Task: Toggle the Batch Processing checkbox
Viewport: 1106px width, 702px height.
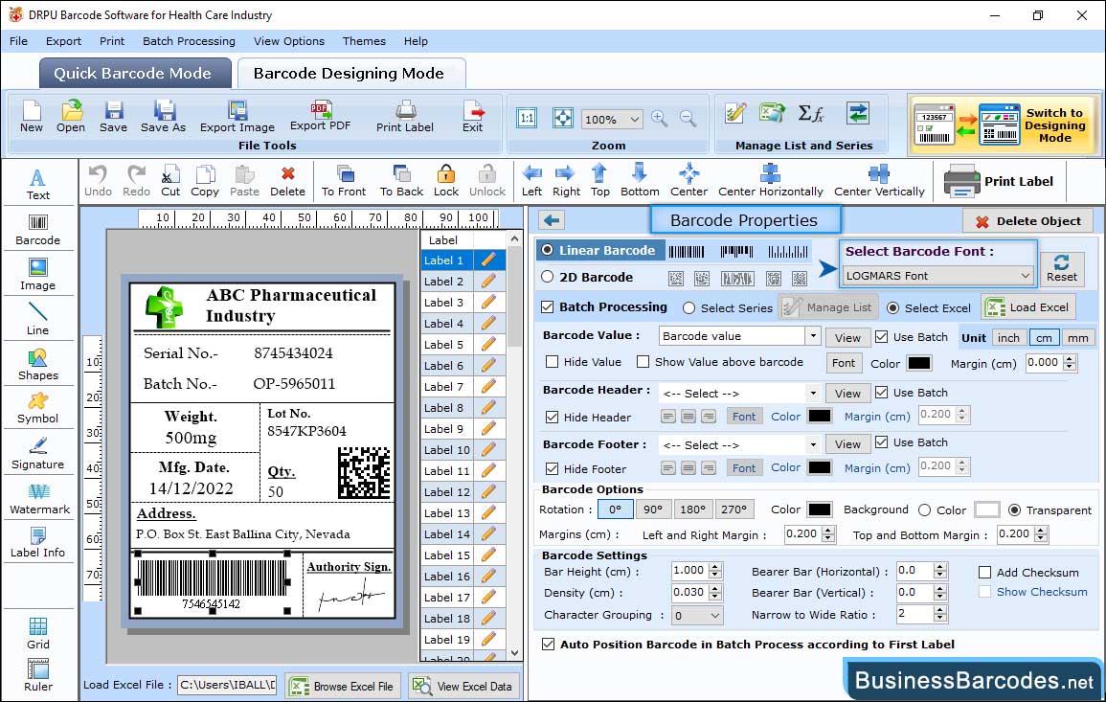Action: coord(548,306)
